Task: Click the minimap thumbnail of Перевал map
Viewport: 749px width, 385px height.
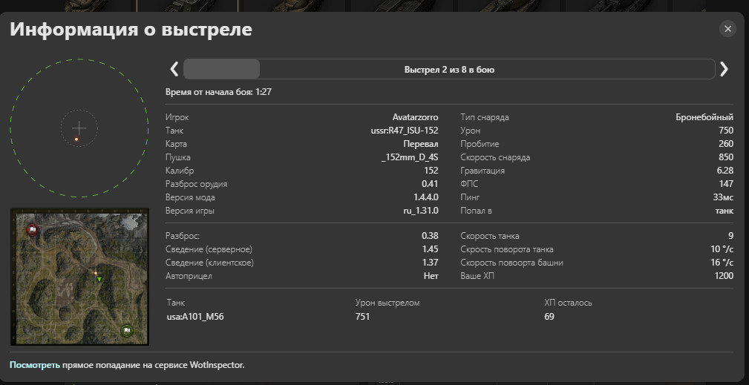Action: click(79, 277)
